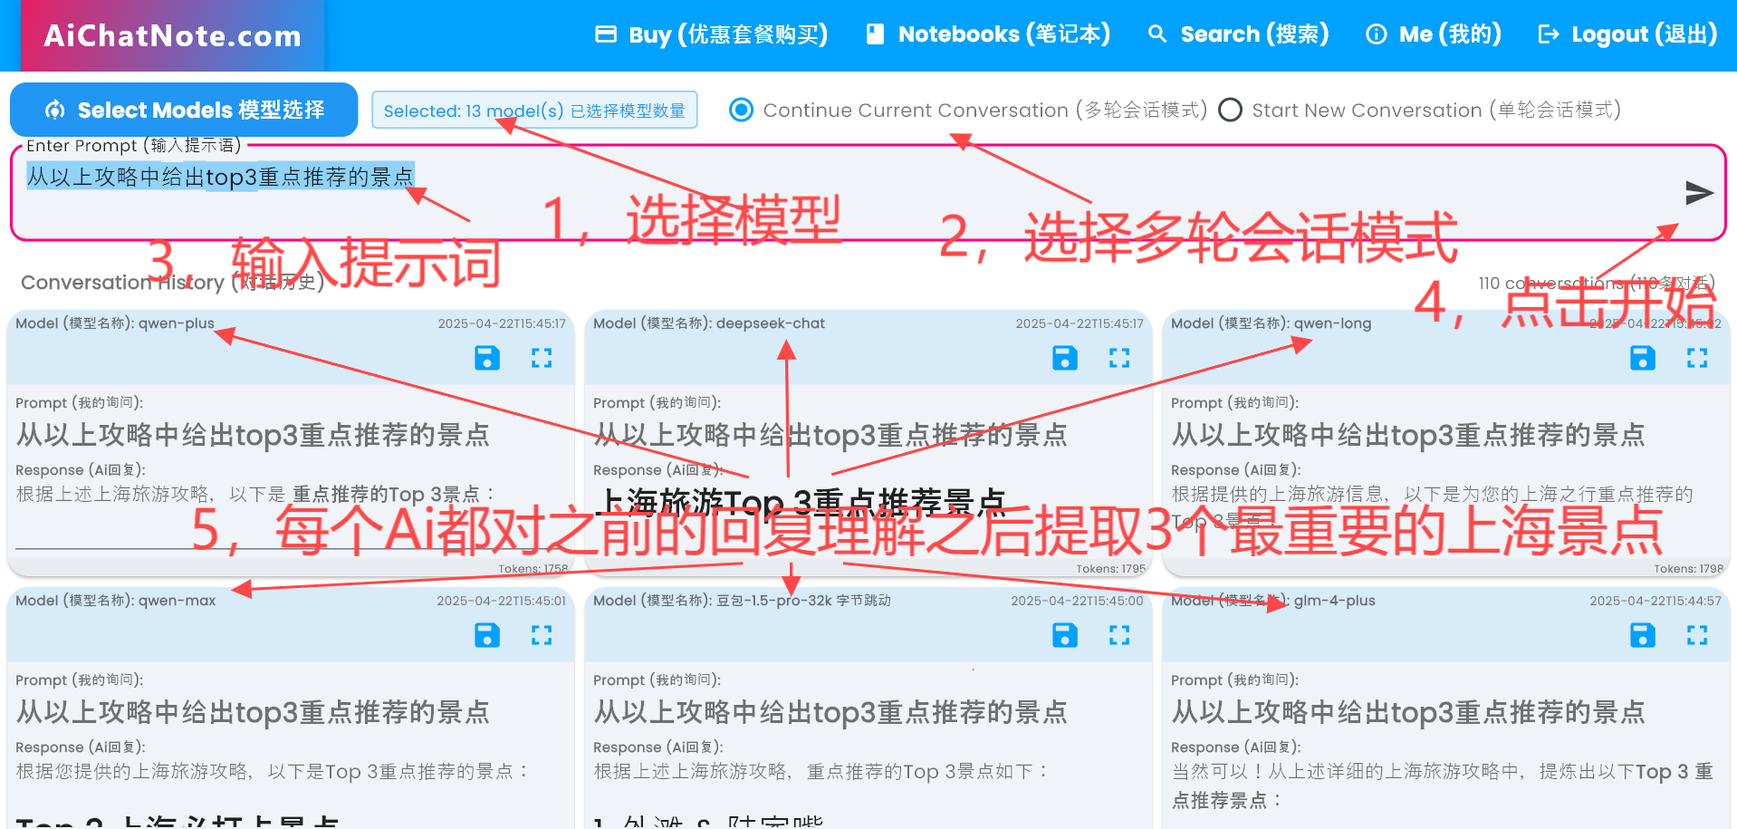This screenshot has width=1737, height=829.
Task: Select Start New Conversation mode
Action: pyautogui.click(x=1230, y=110)
